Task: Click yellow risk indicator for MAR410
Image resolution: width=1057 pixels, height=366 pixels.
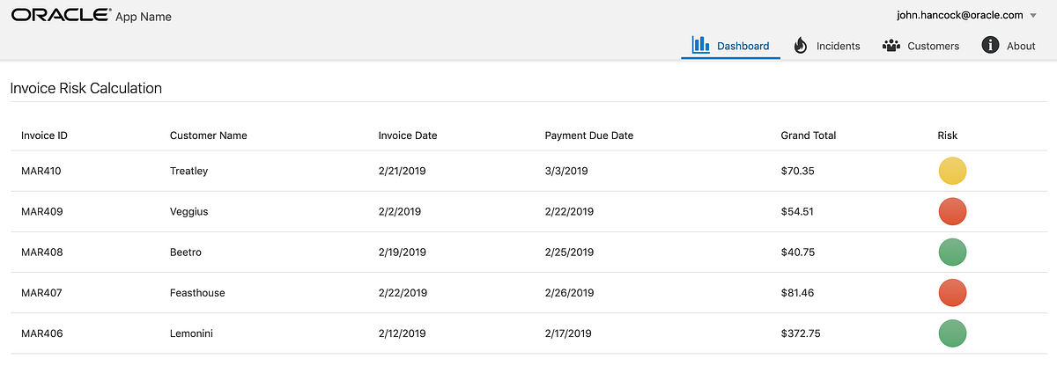Action: (x=952, y=171)
